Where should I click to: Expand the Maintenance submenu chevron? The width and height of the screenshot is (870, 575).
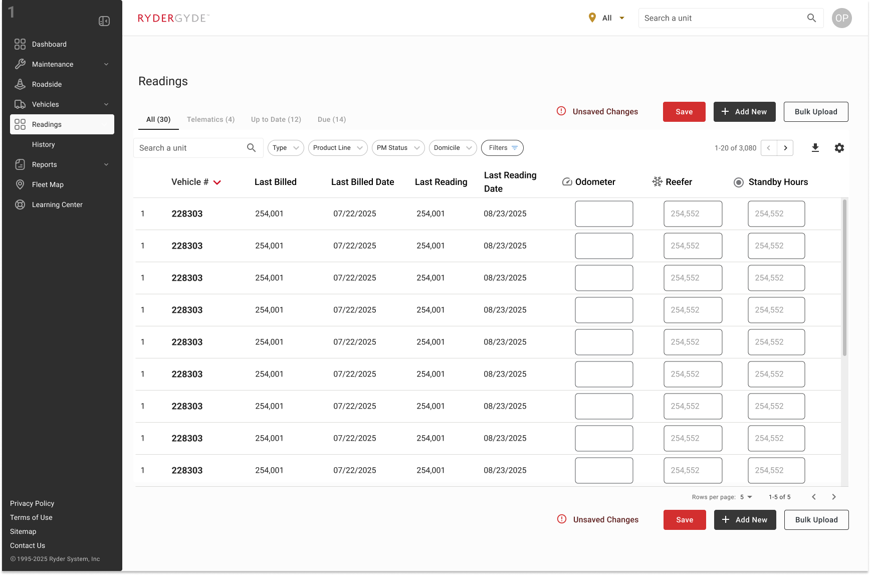tap(106, 64)
